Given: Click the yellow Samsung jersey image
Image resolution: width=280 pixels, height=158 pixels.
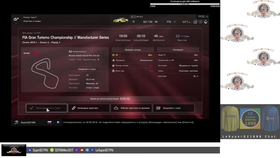Looking at the screenshot, I should 230,118.
